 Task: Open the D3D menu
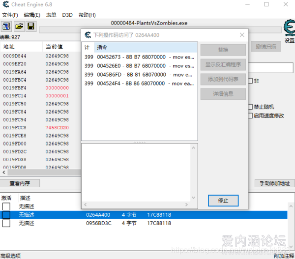[67, 15]
